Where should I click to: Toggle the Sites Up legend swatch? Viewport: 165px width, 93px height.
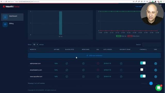click(x=119, y=36)
